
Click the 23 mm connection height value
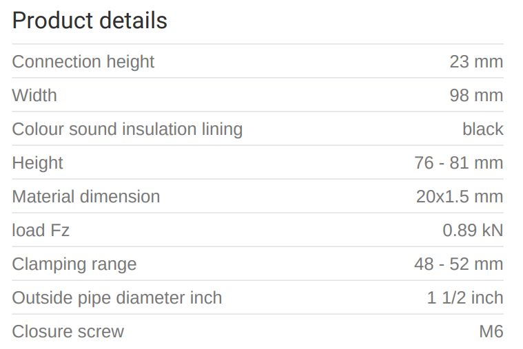[476, 61]
